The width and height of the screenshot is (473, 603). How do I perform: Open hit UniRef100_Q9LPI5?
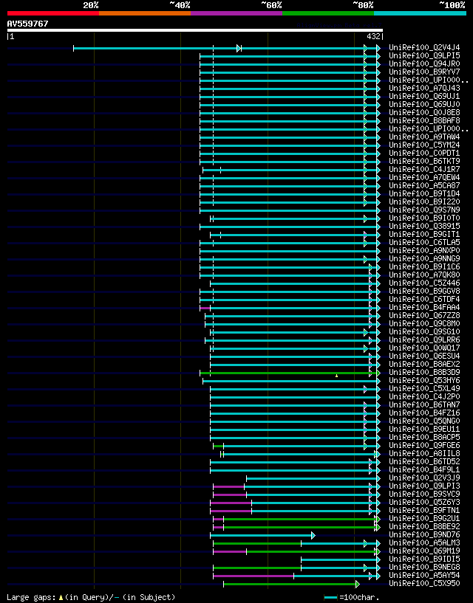coord(424,56)
